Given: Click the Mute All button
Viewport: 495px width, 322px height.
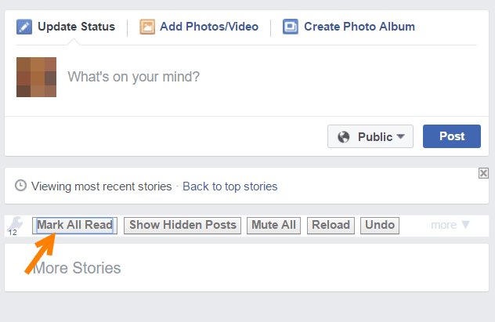Looking at the screenshot, I should (273, 226).
